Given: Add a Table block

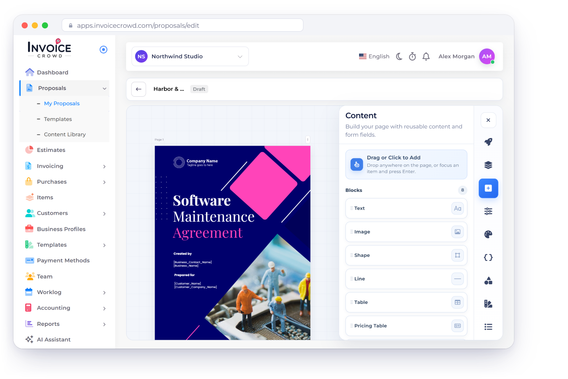Looking at the screenshot, I should coord(406,302).
